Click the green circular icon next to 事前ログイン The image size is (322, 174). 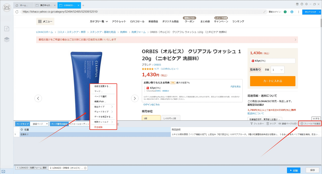point(285,12)
